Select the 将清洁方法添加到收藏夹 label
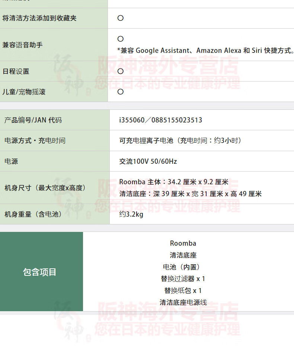 click(39, 18)
